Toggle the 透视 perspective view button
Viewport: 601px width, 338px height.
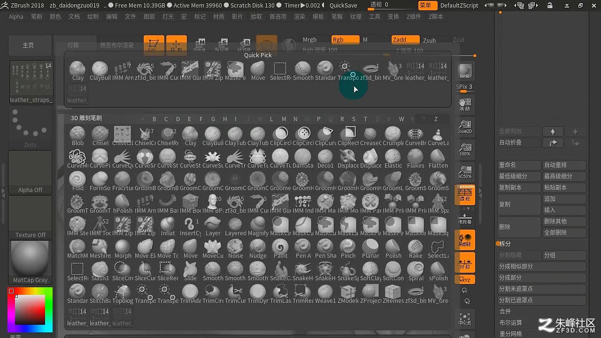click(x=465, y=195)
